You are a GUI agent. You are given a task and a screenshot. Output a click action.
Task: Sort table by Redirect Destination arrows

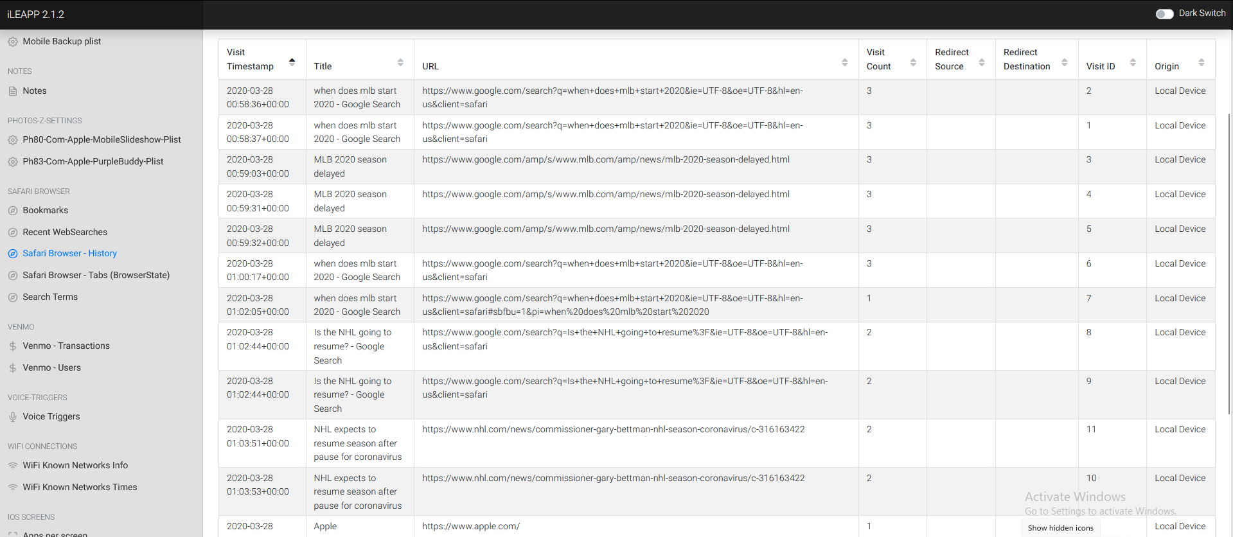(1065, 62)
